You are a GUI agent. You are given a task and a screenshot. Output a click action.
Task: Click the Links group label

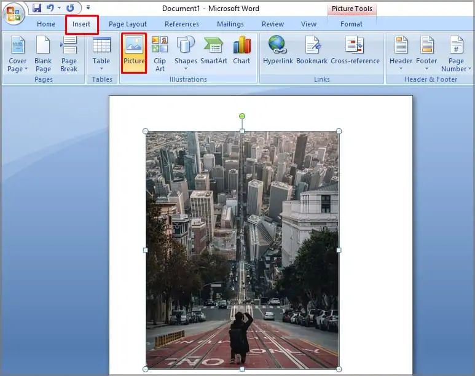click(322, 79)
